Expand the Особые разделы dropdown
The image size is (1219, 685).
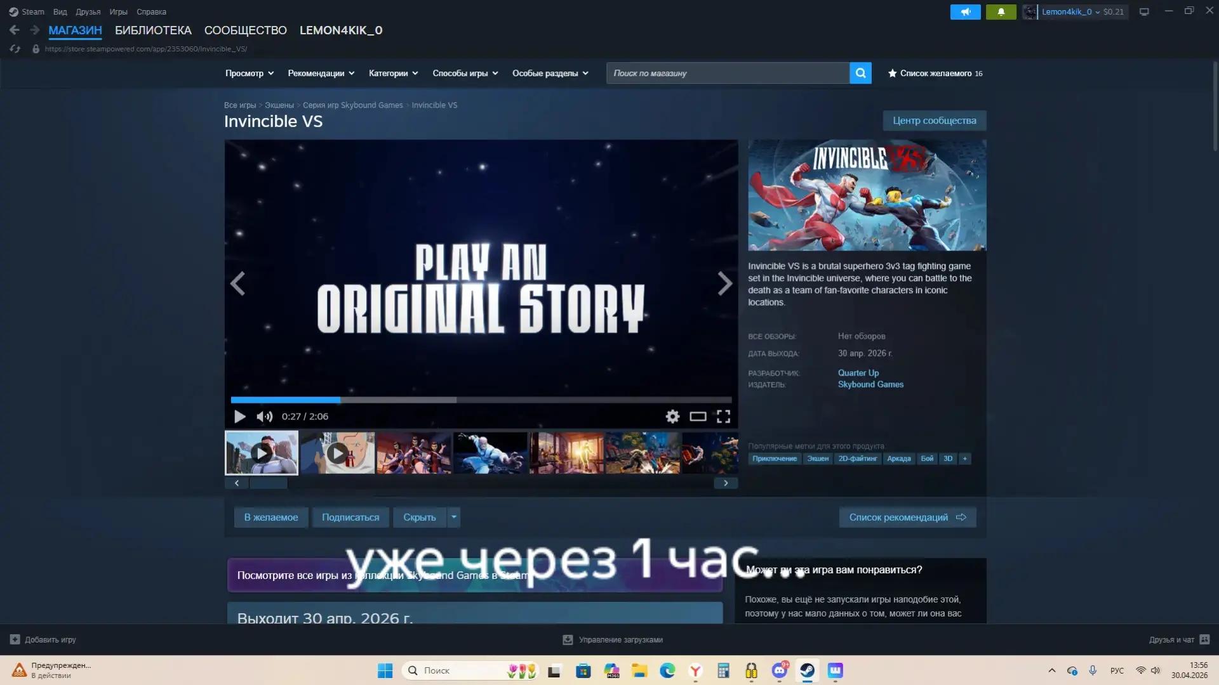click(550, 74)
